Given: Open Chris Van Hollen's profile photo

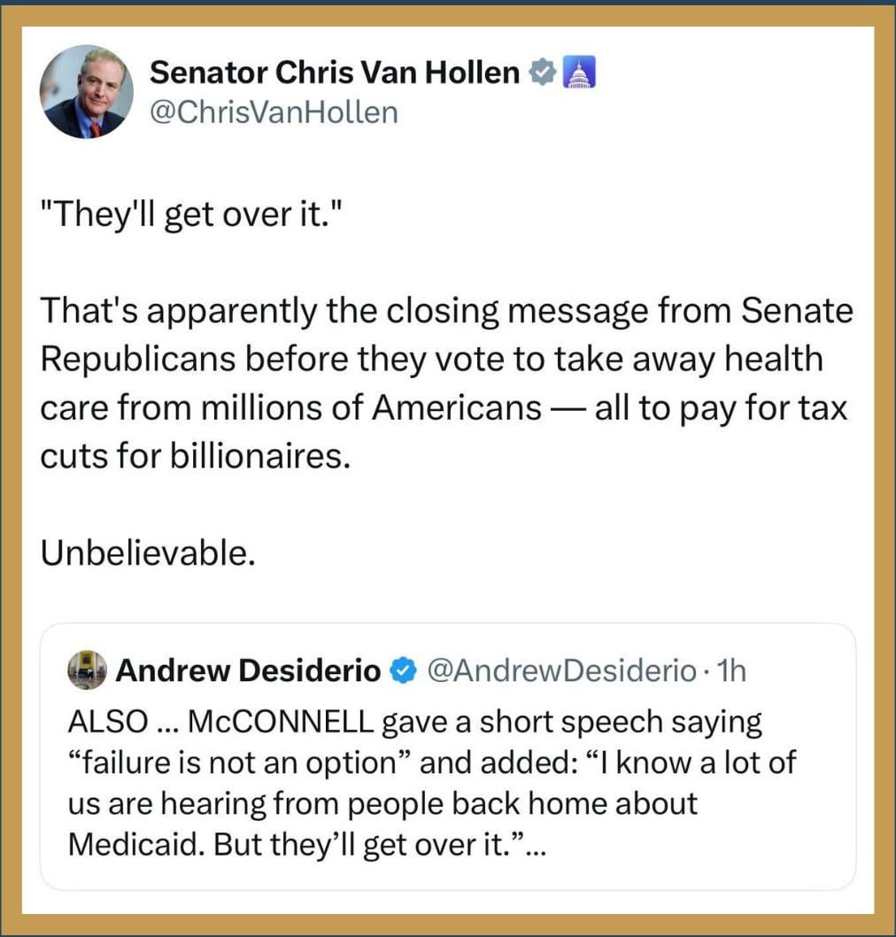Looking at the screenshot, I should click(86, 92).
